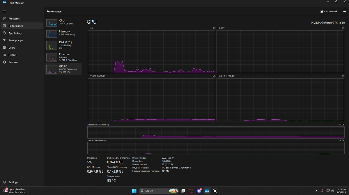The height and width of the screenshot is (195, 349).
Task: Select the Ethernet performance graph
Action: [63, 57]
